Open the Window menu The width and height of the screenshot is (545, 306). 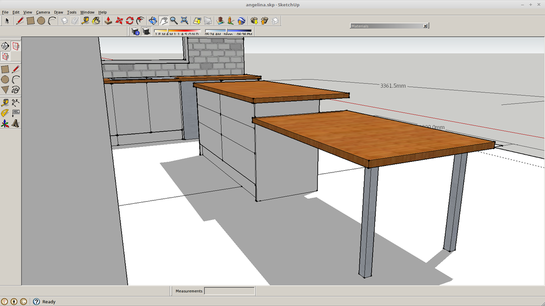tap(87, 12)
